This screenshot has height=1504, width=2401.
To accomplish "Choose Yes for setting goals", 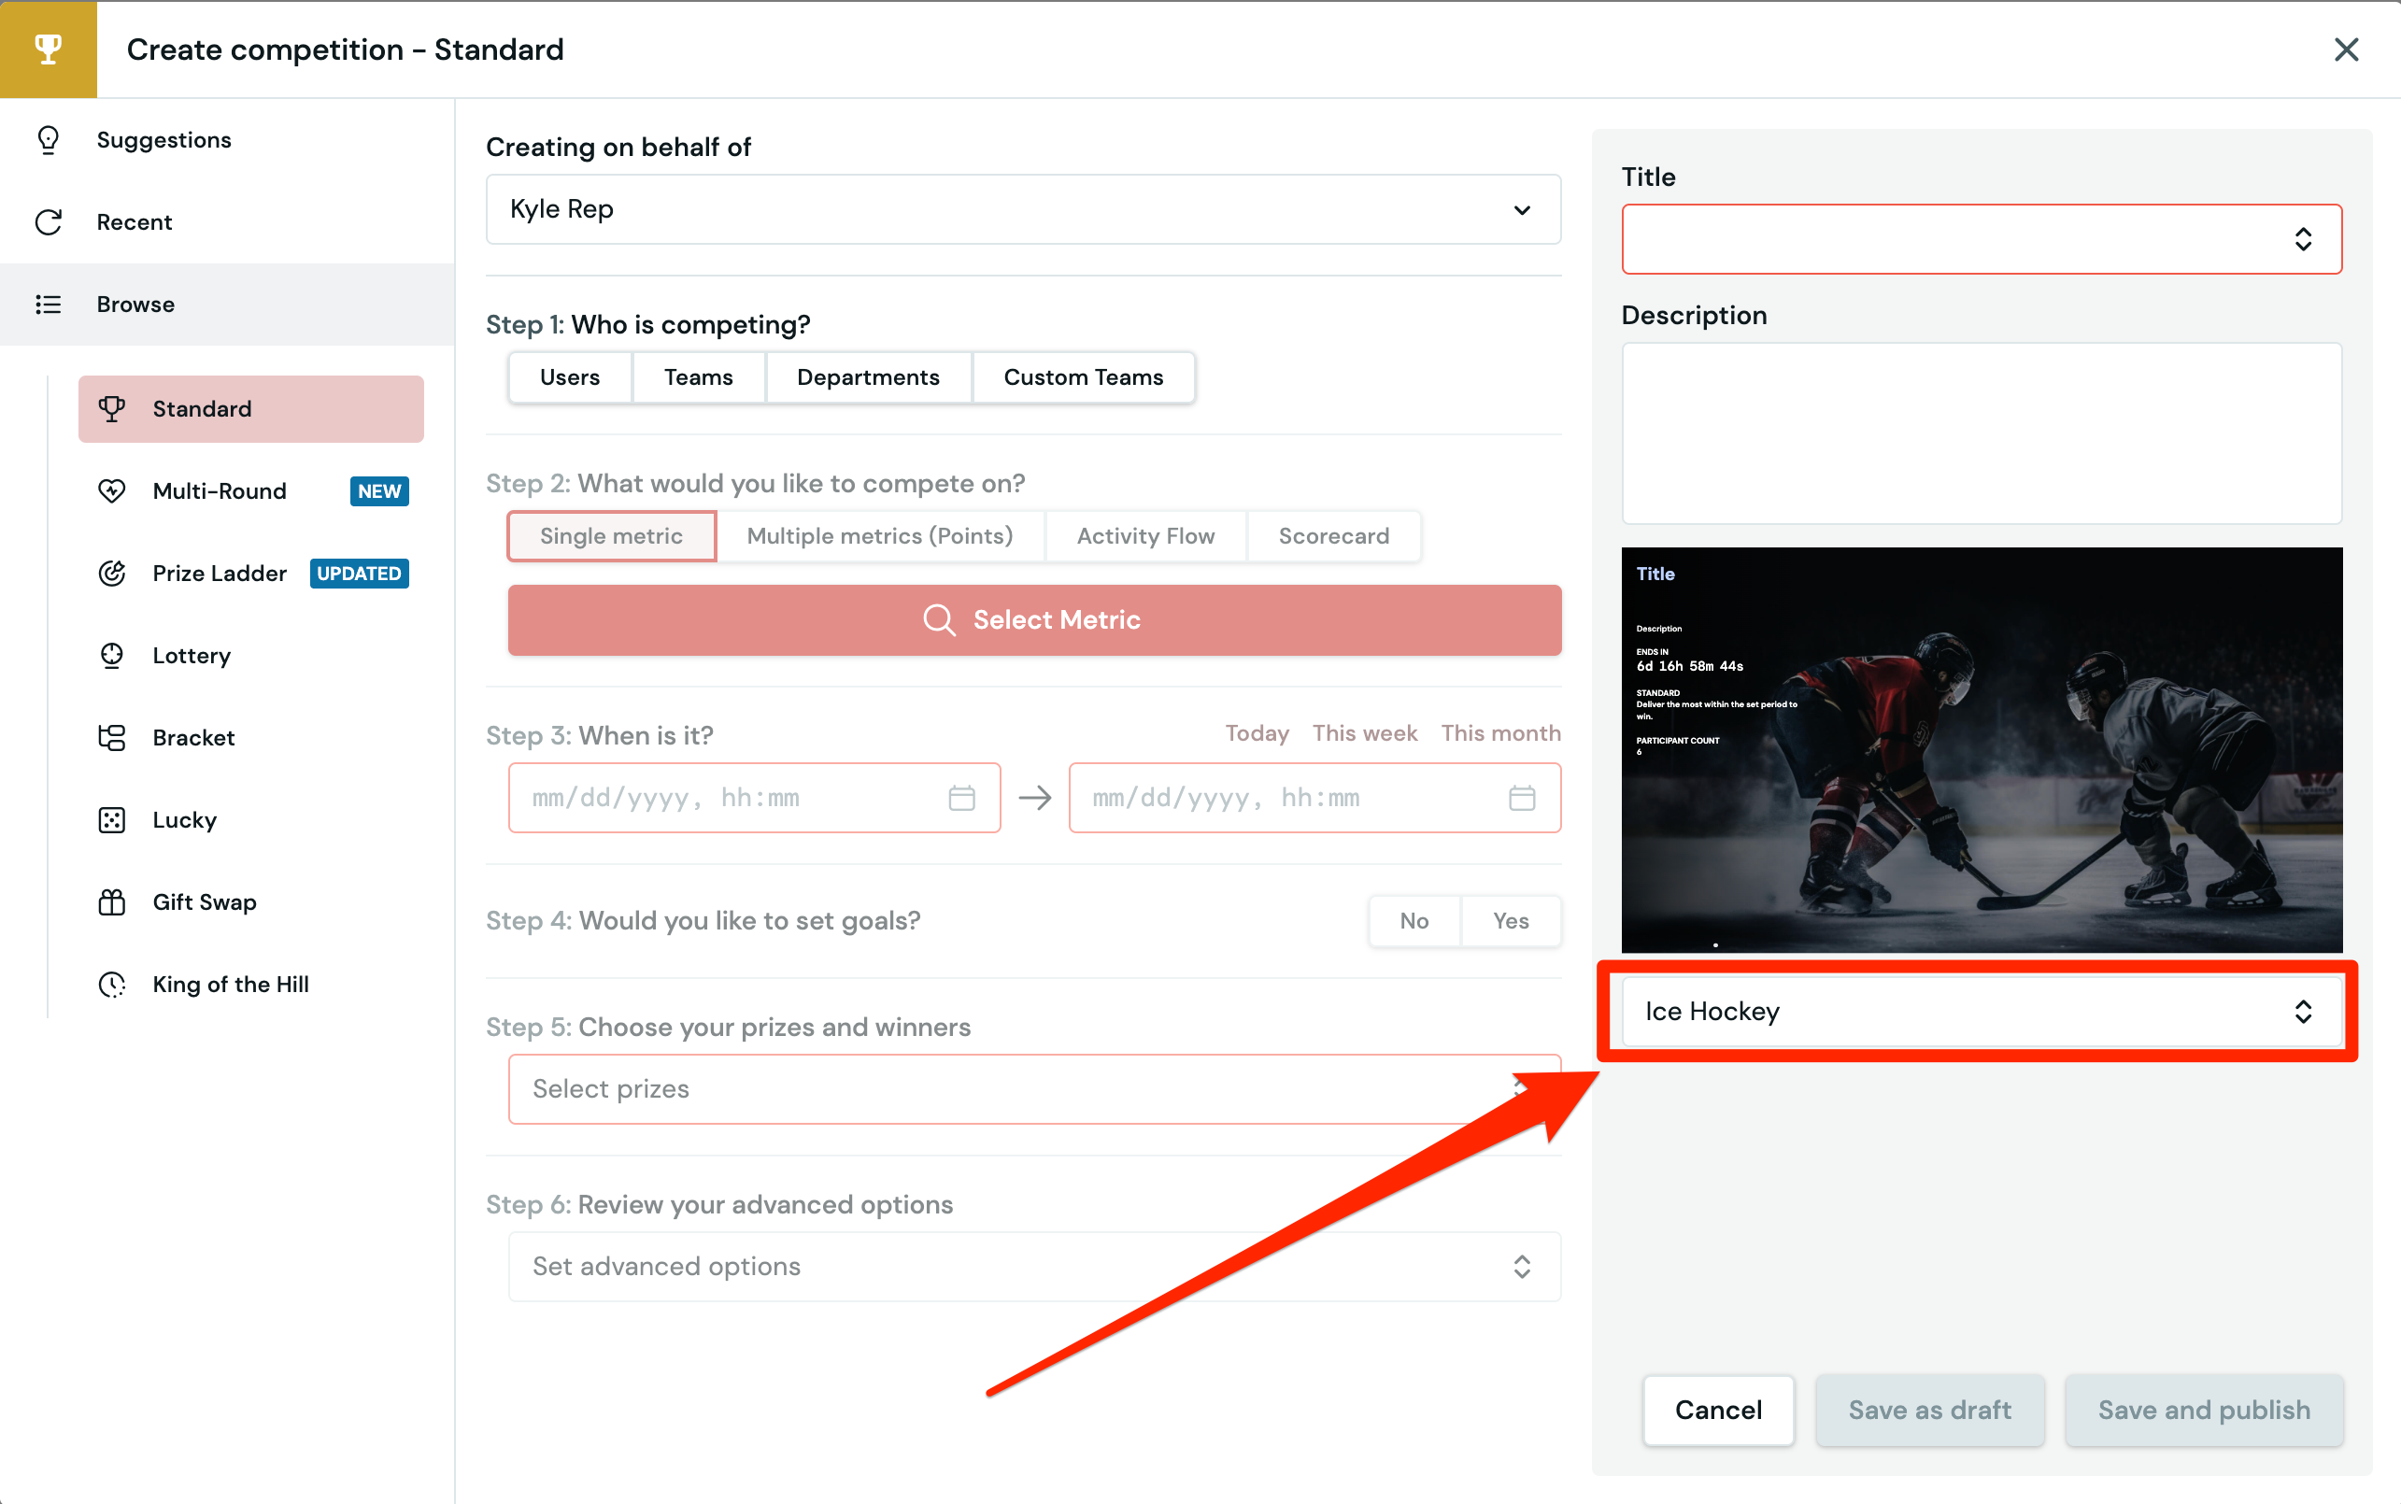I will coord(1510,920).
